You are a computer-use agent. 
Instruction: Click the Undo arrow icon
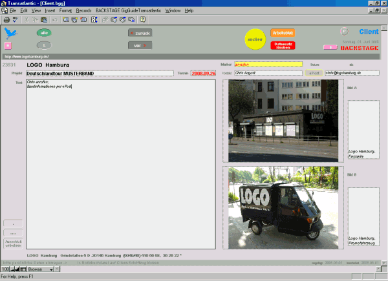55,19
